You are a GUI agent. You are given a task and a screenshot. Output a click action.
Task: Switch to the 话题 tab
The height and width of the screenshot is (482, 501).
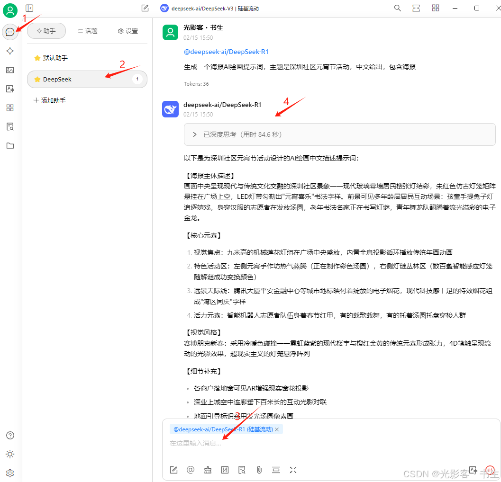click(x=87, y=31)
